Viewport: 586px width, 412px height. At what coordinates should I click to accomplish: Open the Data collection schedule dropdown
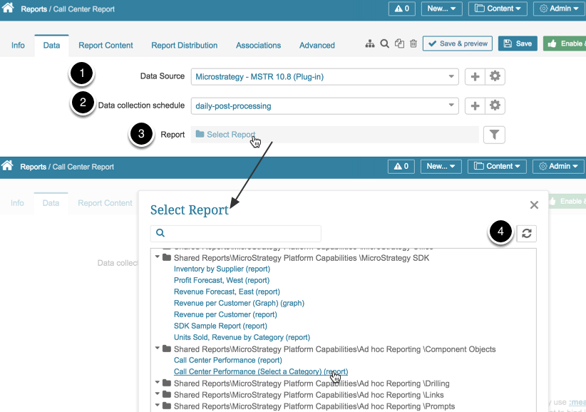click(x=325, y=105)
